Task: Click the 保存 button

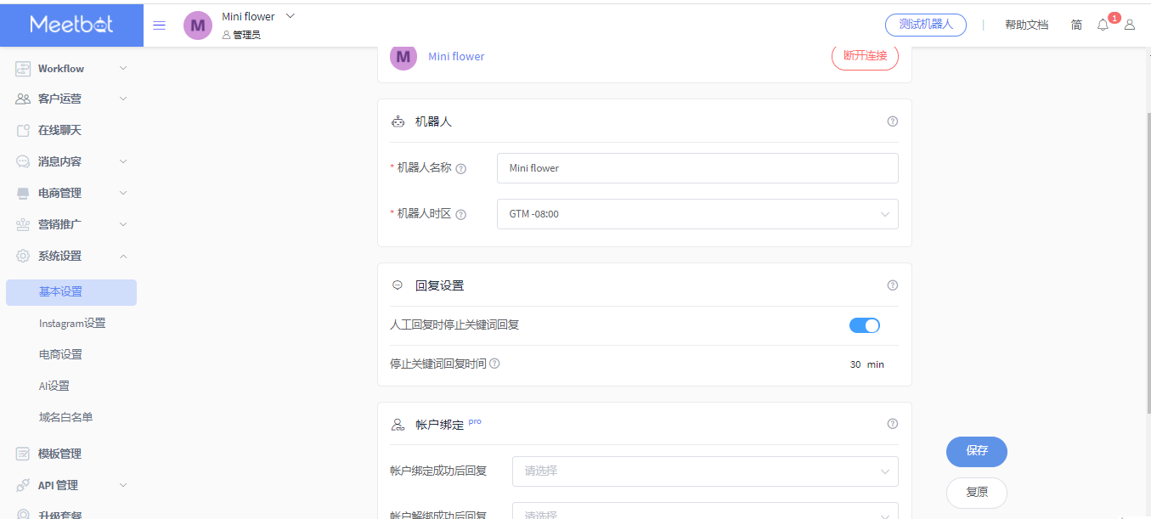Action: 977,451
